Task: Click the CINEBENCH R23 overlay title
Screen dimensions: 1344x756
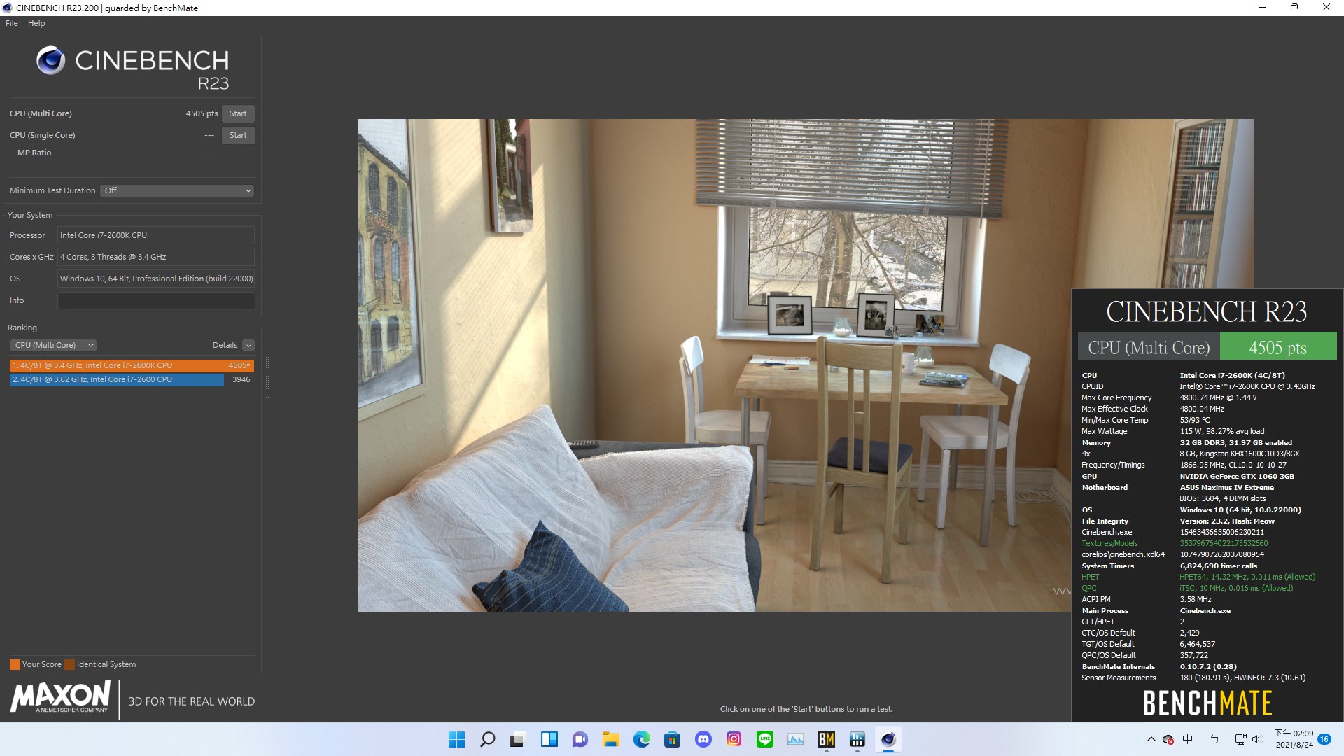Action: [1207, 311]
